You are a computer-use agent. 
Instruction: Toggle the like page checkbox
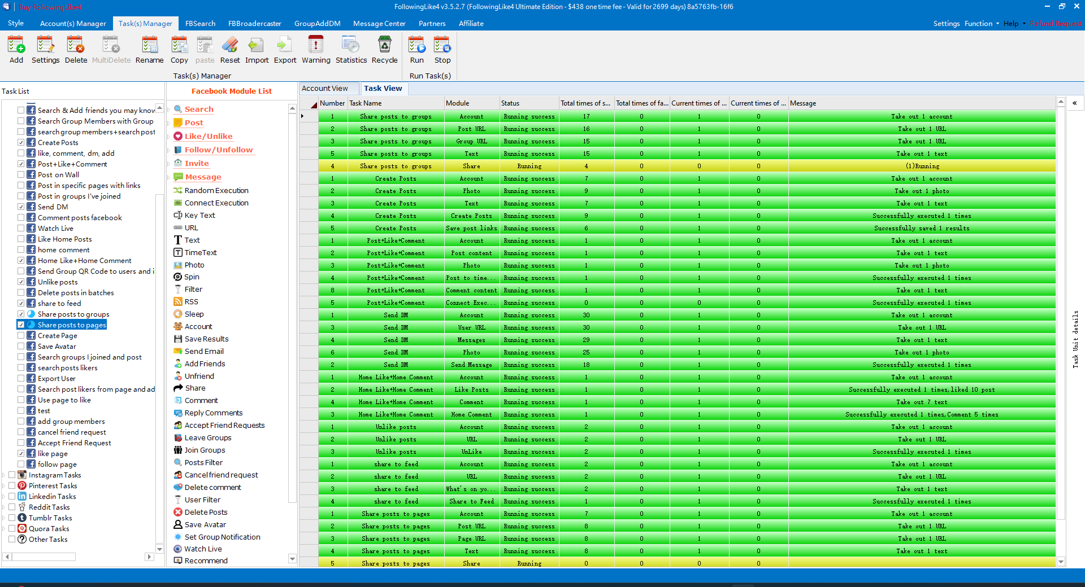(x=21, y=454)
